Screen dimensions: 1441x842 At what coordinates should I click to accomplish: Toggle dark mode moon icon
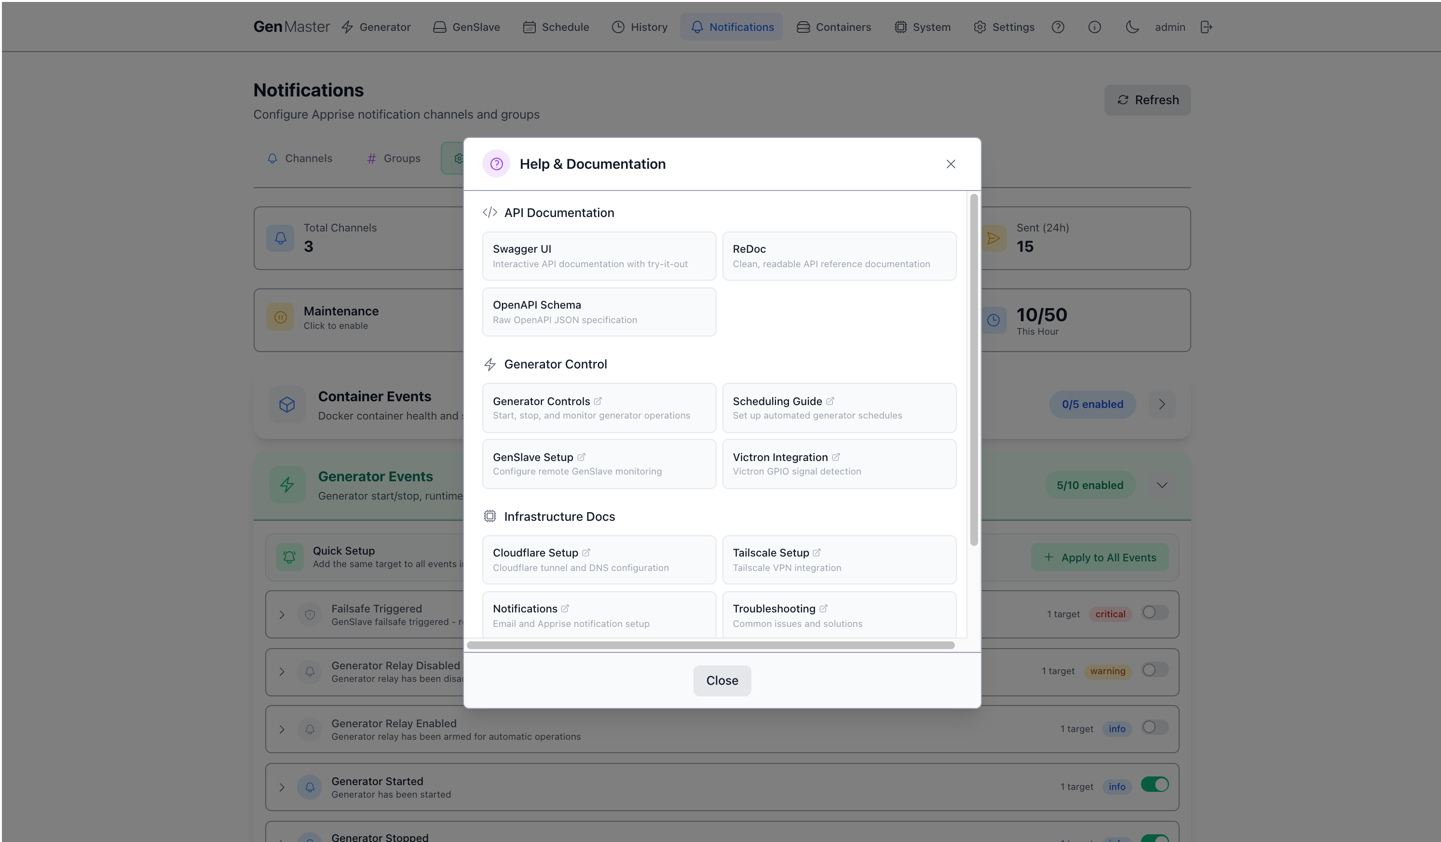(x=1132, y=27)
